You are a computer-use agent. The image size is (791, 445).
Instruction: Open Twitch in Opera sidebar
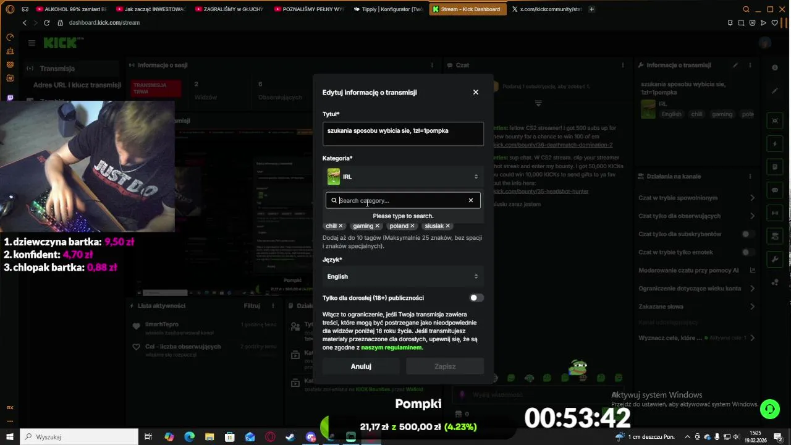pyautogui.click(x=10, y=98)
